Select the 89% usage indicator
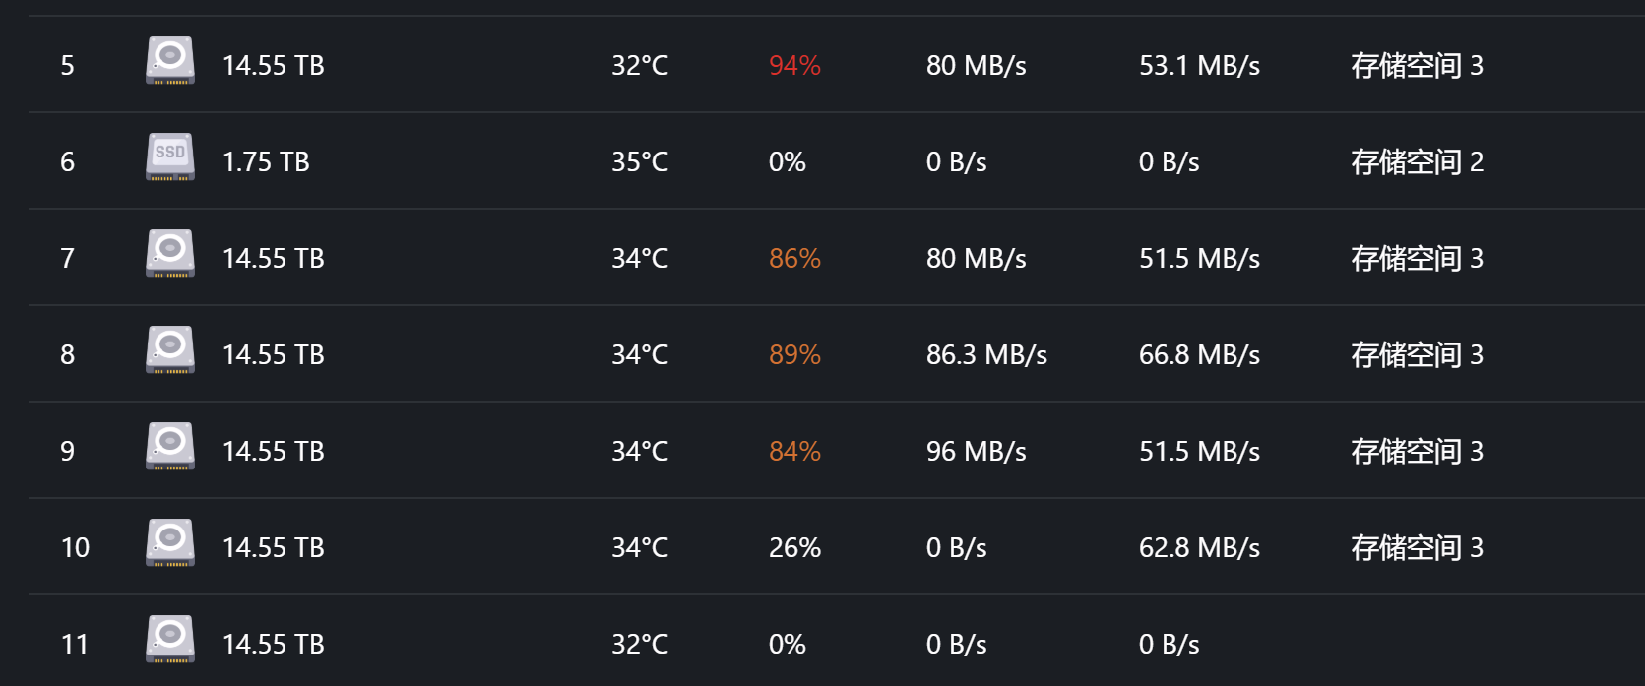Screen dimensions: 1645x686 (x=794, y=355)
